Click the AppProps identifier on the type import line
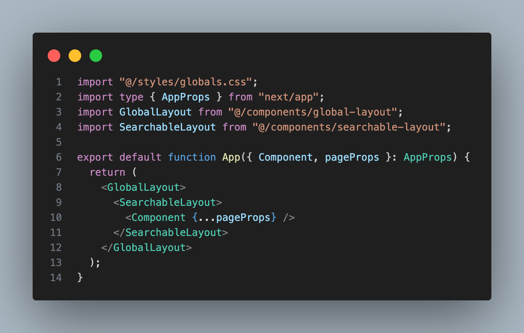This screenshot has height=333, width=524. click(x=185, y=97)
